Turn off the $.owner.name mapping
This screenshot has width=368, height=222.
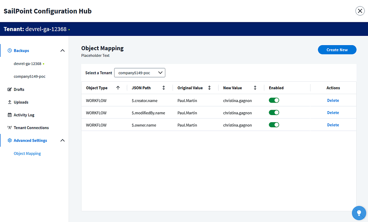click(274, 125)
